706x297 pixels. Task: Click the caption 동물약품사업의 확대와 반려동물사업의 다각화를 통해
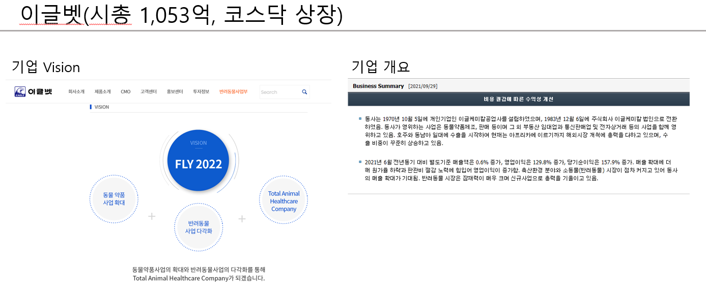(x=199, y=270)
